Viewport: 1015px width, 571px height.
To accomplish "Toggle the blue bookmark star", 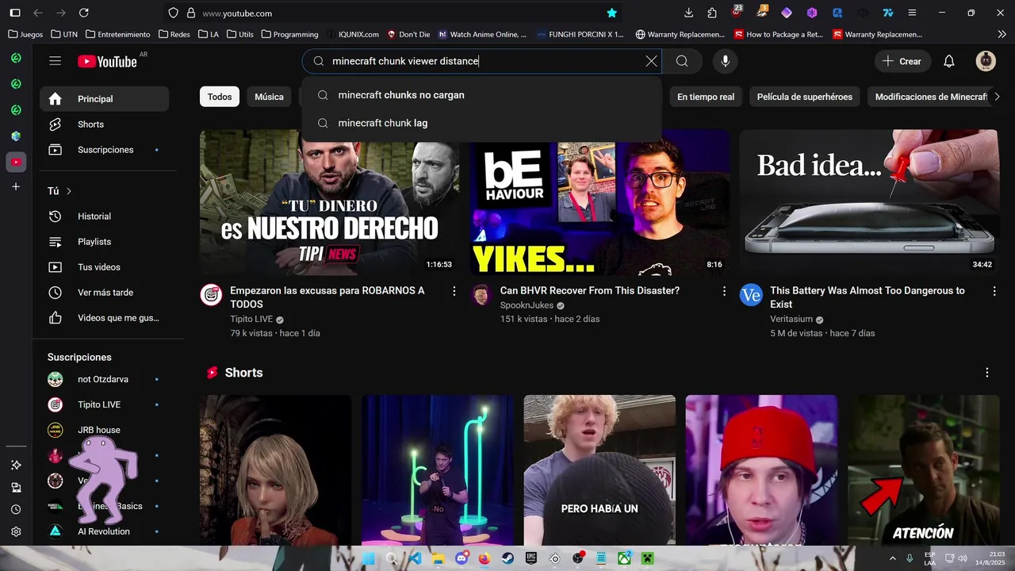I will (611, 13).
